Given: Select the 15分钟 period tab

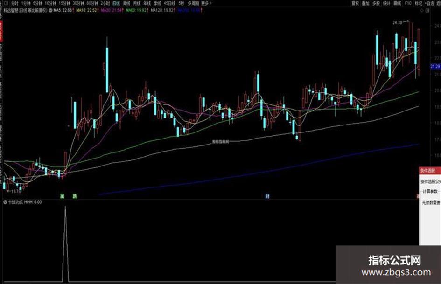Looking at the screenshot, I should point(64,3).
